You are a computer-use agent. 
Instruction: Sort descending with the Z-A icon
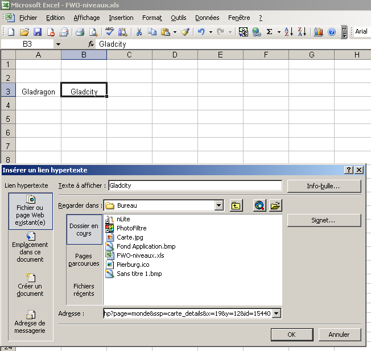click(302, 32)
